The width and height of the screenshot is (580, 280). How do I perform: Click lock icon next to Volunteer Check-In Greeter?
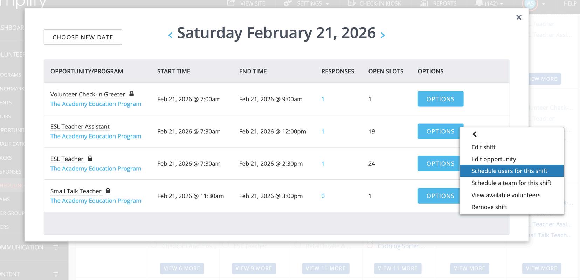[132, 94]
